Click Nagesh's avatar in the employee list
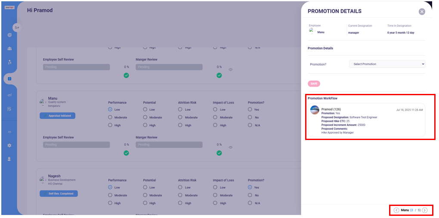 (42, 180)
